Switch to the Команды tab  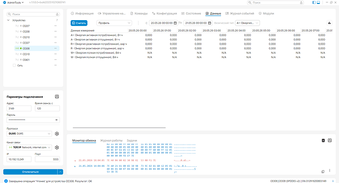coord(139,13)
